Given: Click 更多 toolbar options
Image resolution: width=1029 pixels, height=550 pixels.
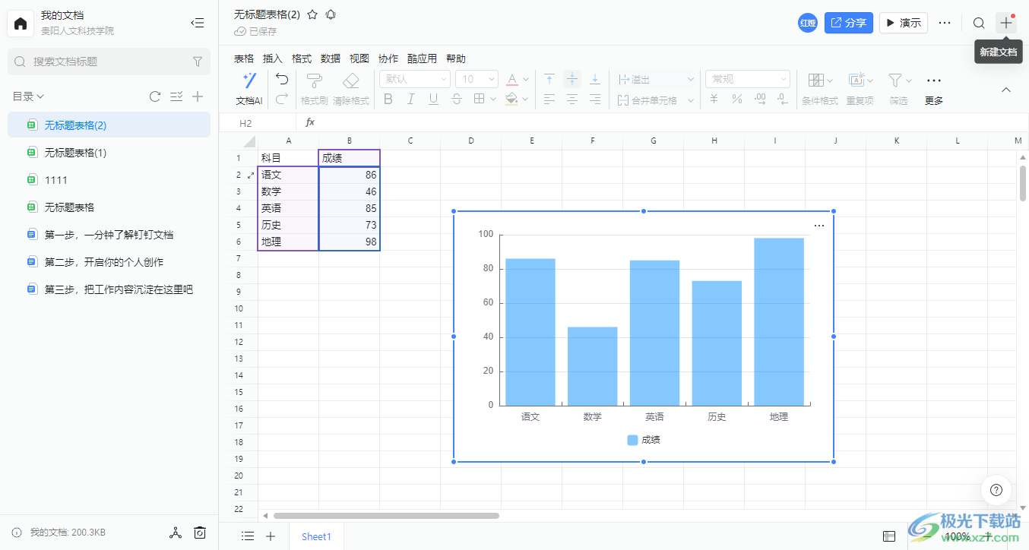Looking at the screenshot, I should (934, 88).
